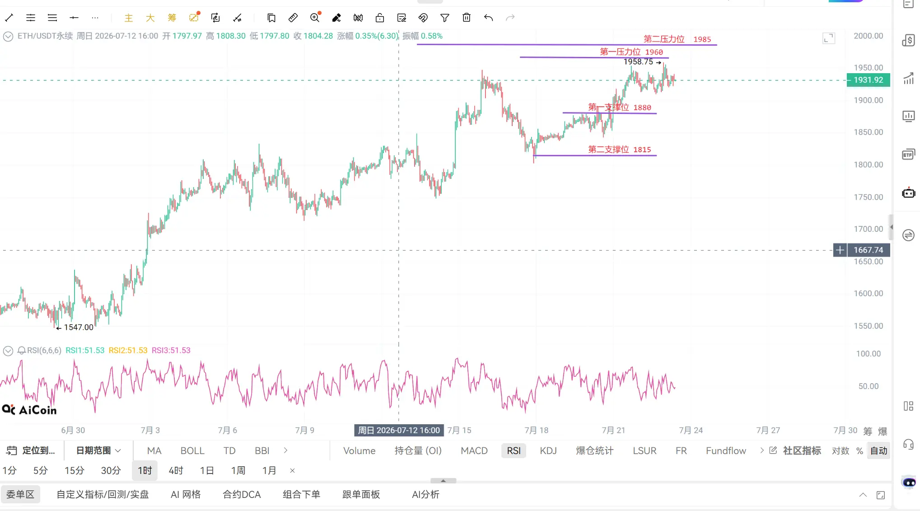Open the AI 网格 tab
Image resolution: width=920 pixels, height=511 pixels.
pyautogui.click(x=186, y=495)
